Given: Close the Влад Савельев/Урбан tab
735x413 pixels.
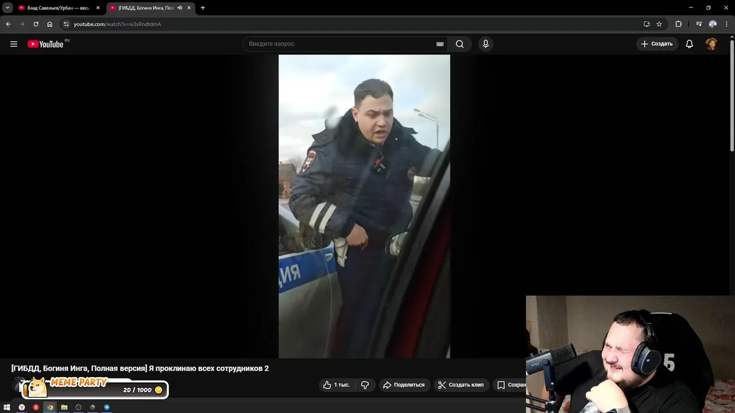Looking at the screenshot, I should 98,8.
